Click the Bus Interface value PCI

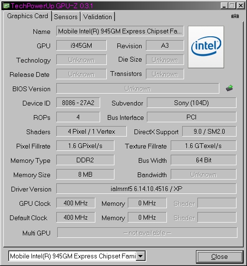[x=191, y=117]
